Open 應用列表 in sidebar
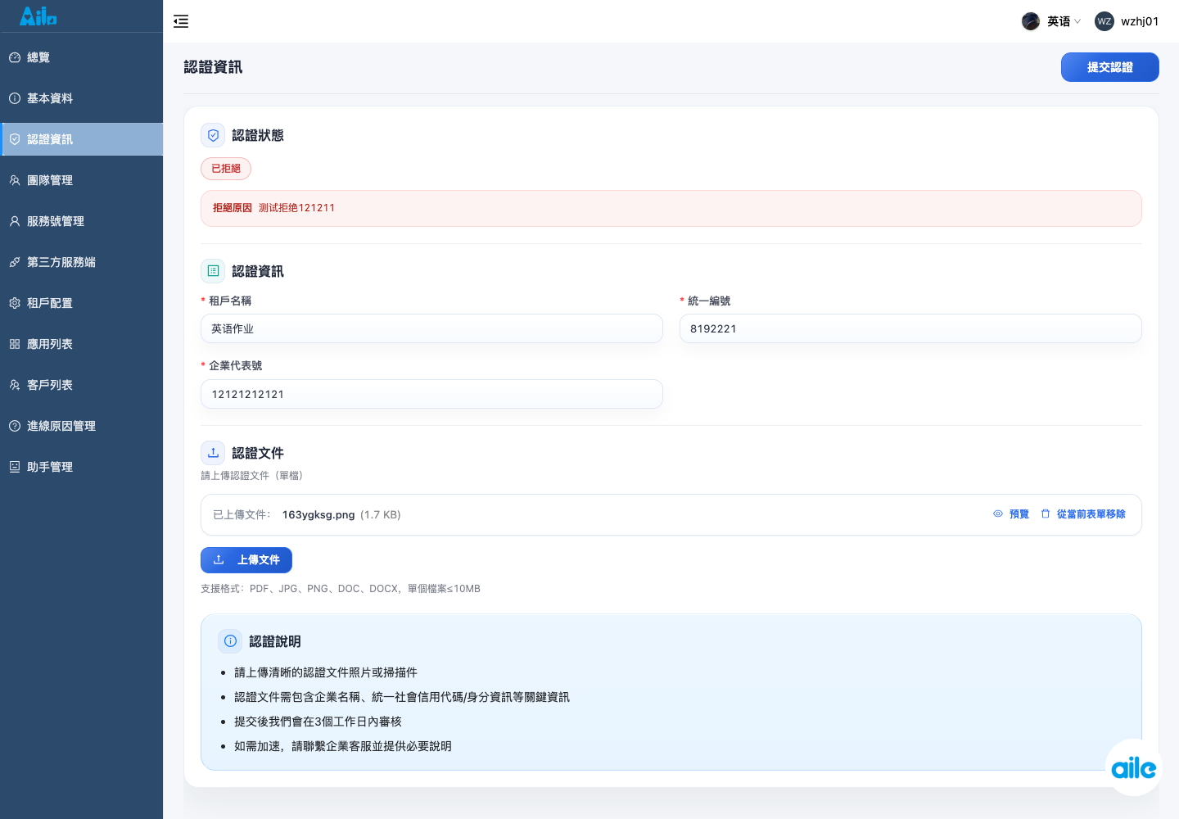 (x=82, y=344)
